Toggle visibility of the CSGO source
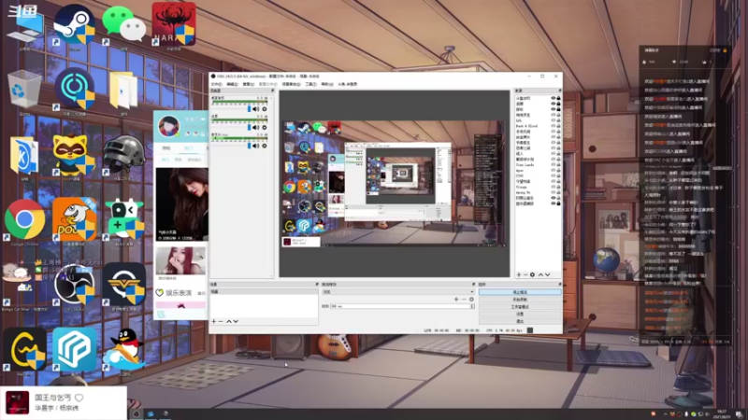Screen dimensions: 748x420 (554, 175)
